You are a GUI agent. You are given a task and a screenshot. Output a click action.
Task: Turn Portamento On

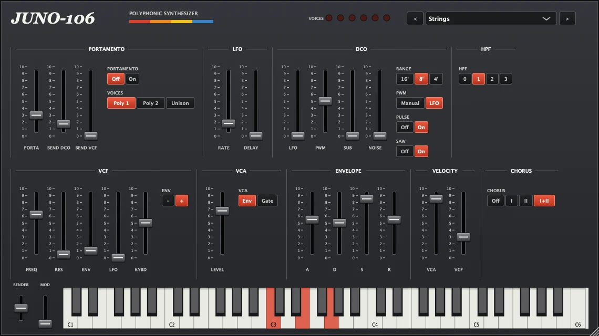point(132,79)
